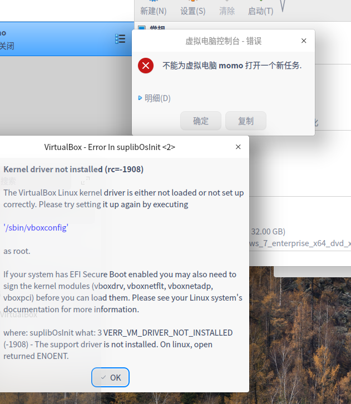Click the 'Kernel driver not installed (rc=-1908)' heading

pos(73,169)
